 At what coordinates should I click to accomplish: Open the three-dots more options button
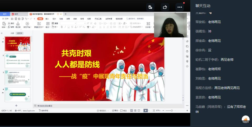coord(180,7)
